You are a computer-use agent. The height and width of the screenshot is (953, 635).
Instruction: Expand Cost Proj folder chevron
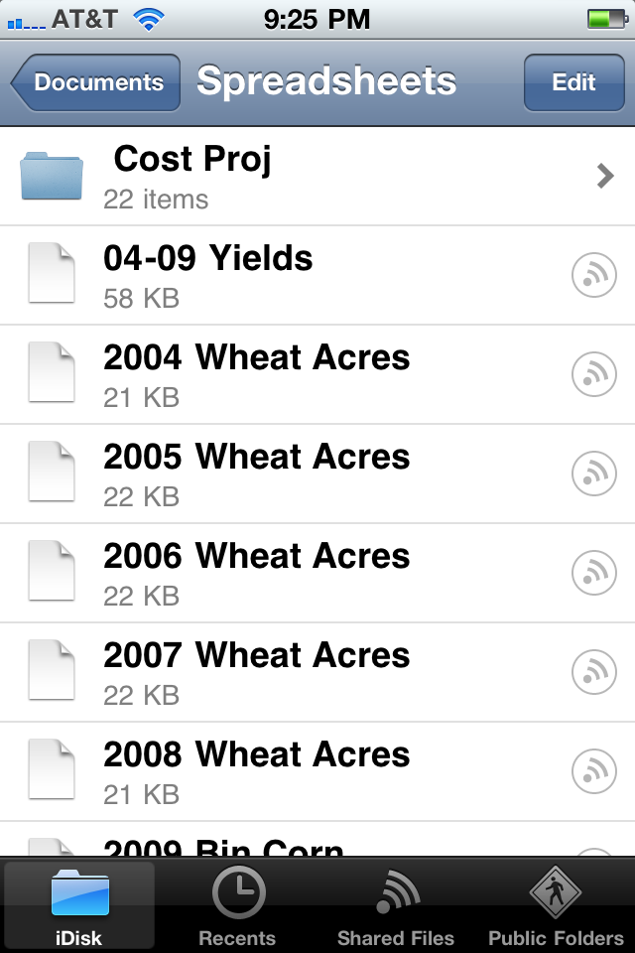tap(605, 177)
